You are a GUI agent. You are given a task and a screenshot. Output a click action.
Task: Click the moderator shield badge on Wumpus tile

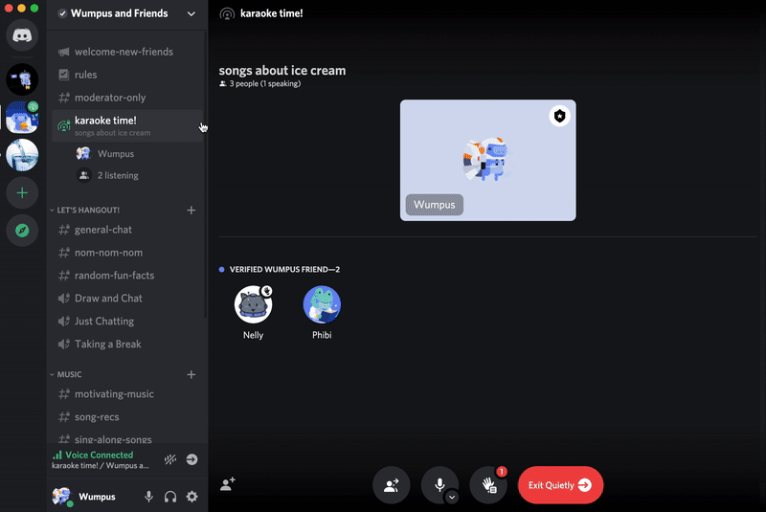tap(560, 116)
